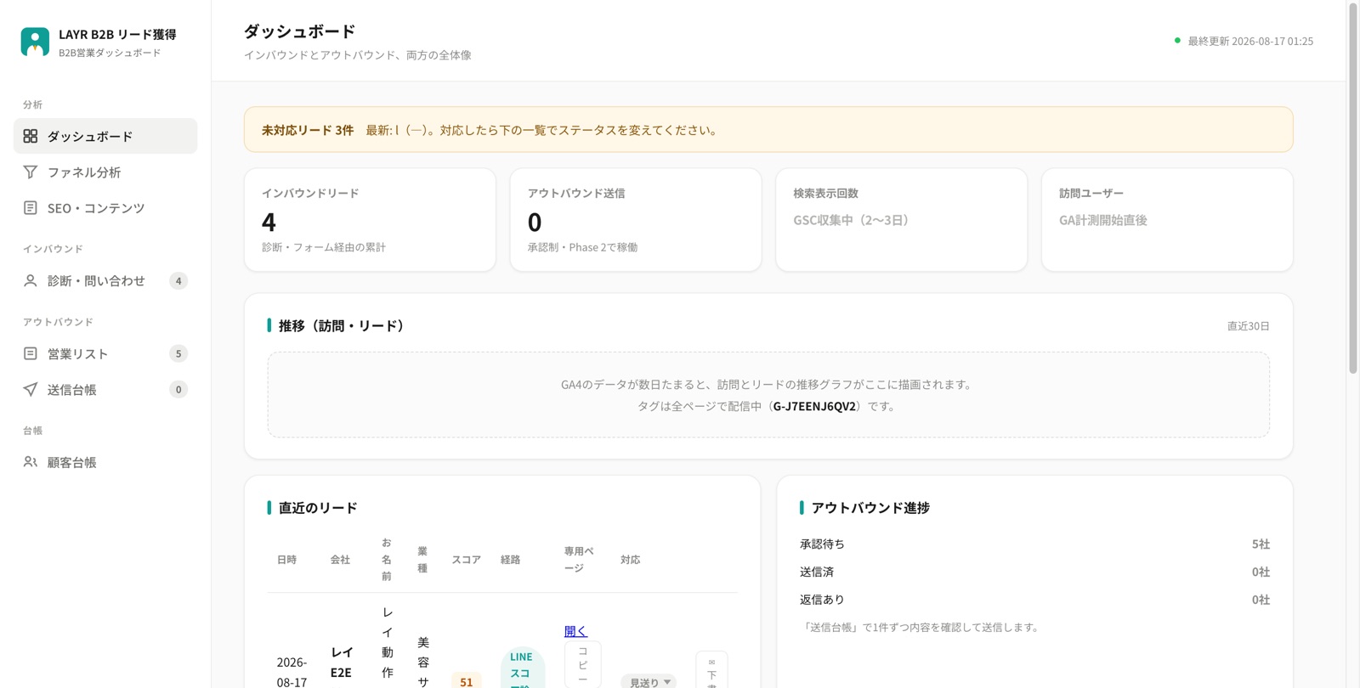
Task: Click the GSC収集中（2〜3日） text
Action: (x=851, y=220)
